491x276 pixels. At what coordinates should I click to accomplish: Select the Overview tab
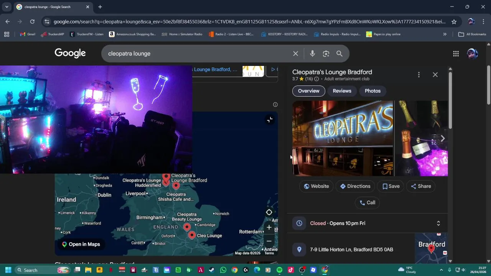pos(309,91)
